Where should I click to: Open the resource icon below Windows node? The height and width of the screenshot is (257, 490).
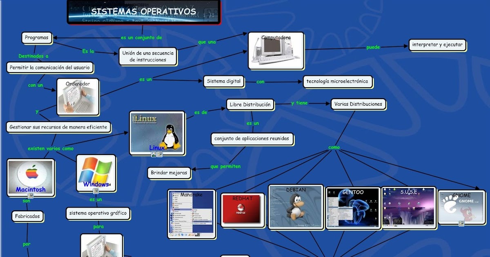coord(96,191)
